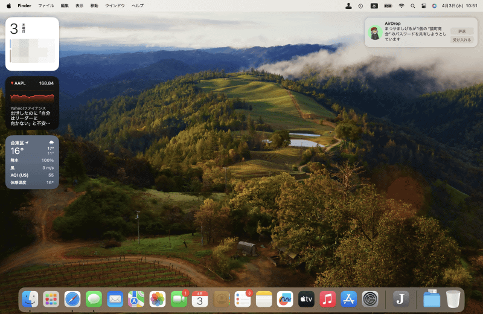Image resolution: width=483 pixels, height=314 pixels.
Task: Click the date and time 4月3日(水) 10:51
Action: pos(459,5)
